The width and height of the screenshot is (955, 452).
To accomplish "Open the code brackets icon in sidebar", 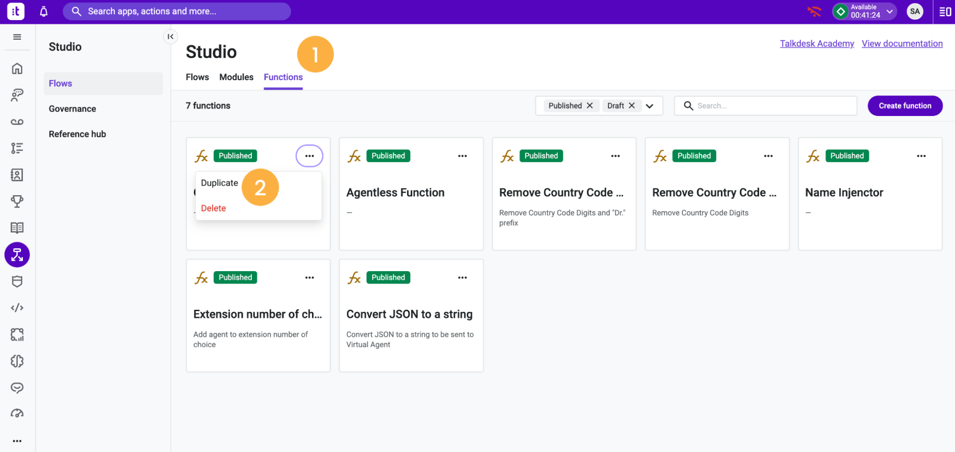I will pos(17,308).
